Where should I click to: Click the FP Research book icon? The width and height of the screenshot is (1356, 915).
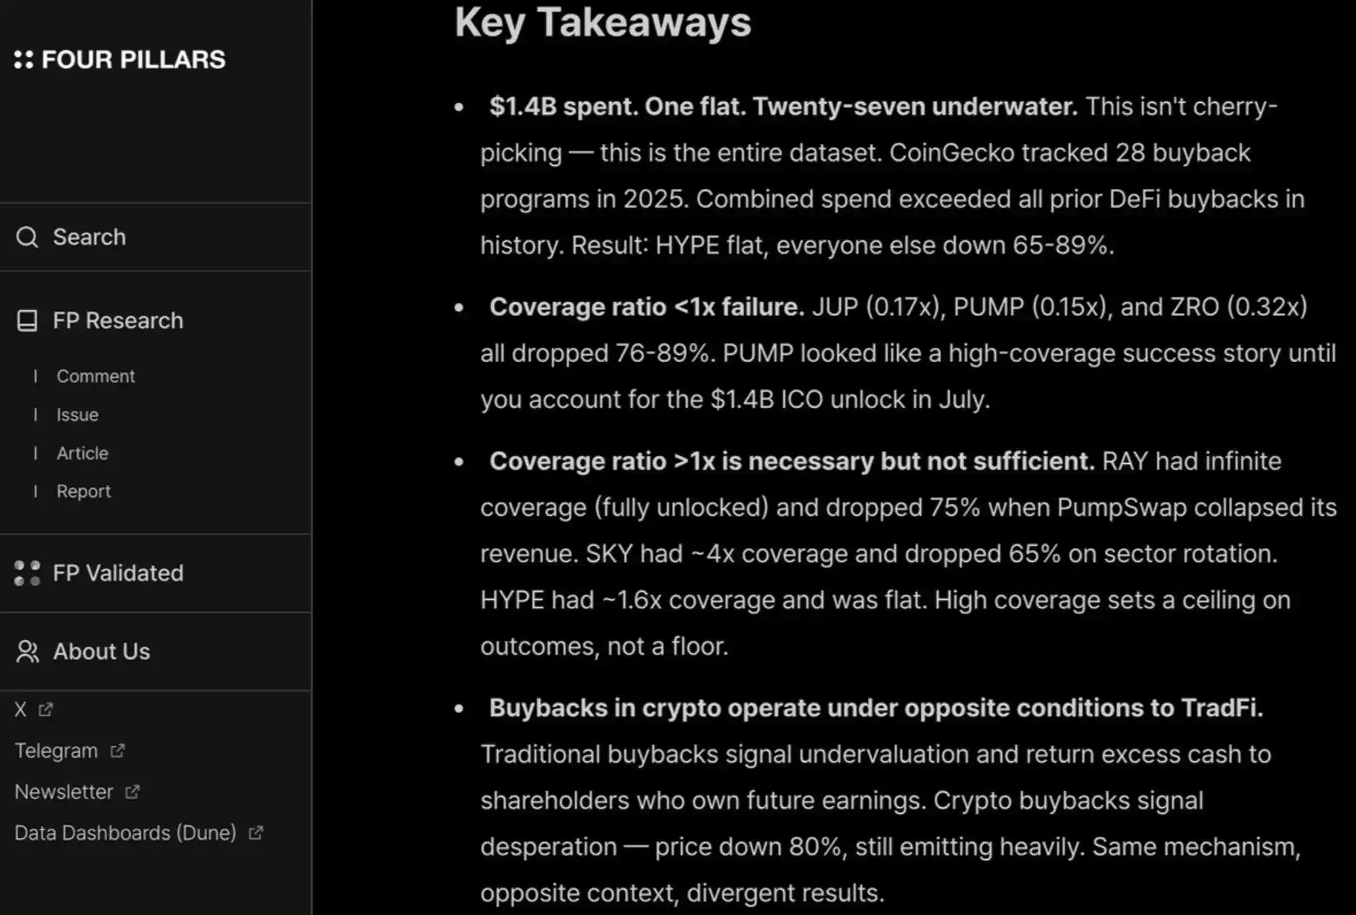click(x=27, y=320)
